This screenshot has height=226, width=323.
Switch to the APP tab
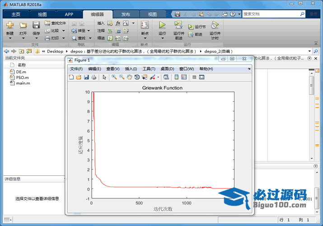pos(69,14)
